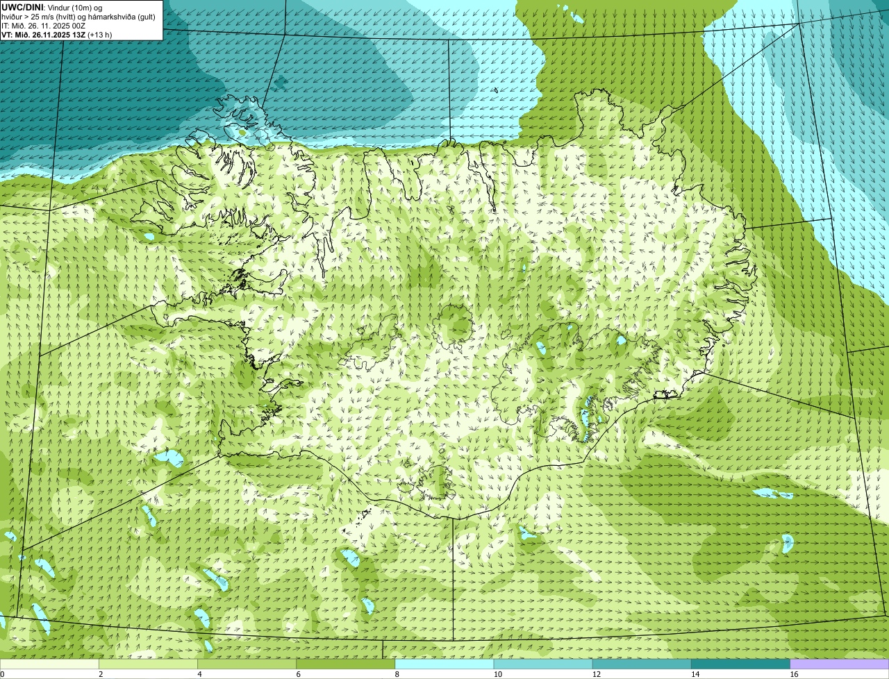
Task: Click the purple legend band above 16
Action: (x=839, y=664)
